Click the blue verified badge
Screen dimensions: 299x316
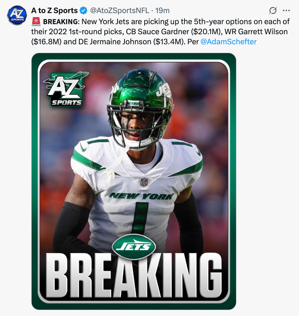[x=83, y=11]
